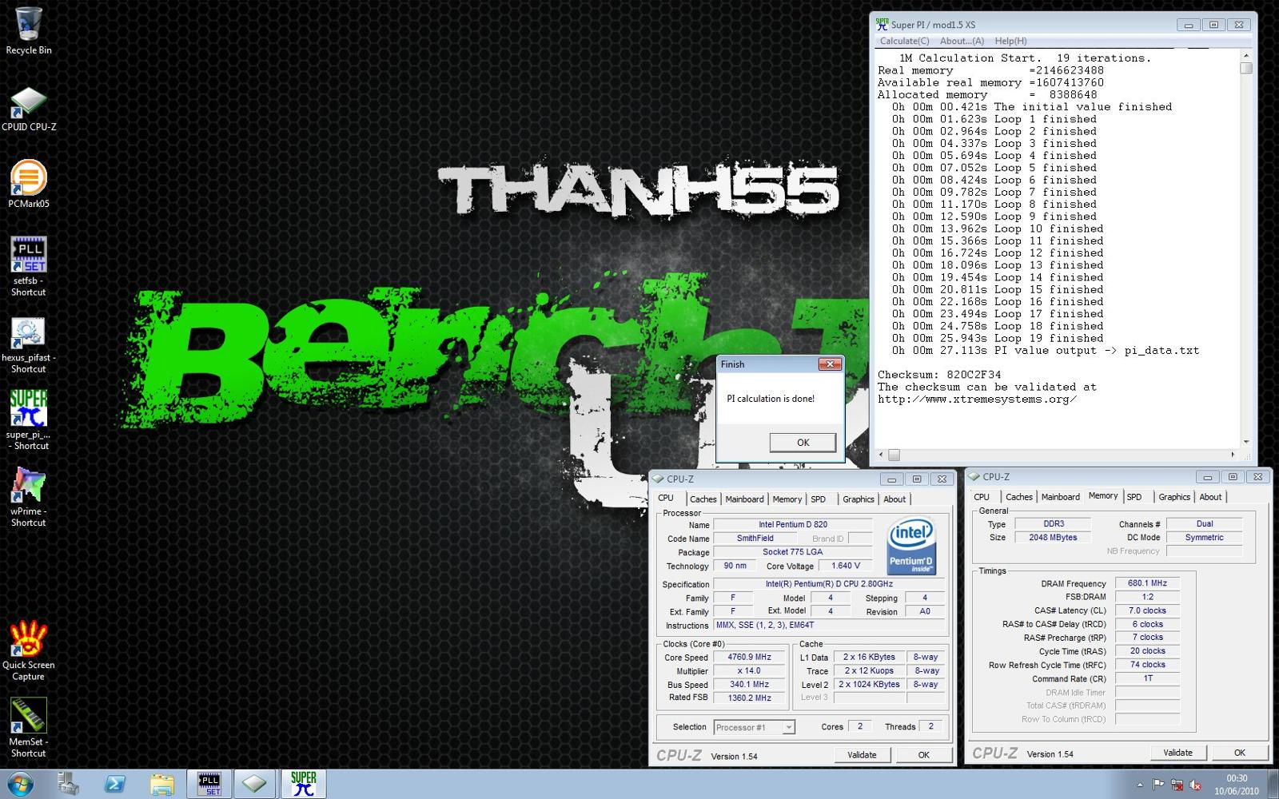Click the network tray icon
The width and height of the screenshot is (1279, 799).
pos(1177,785)
